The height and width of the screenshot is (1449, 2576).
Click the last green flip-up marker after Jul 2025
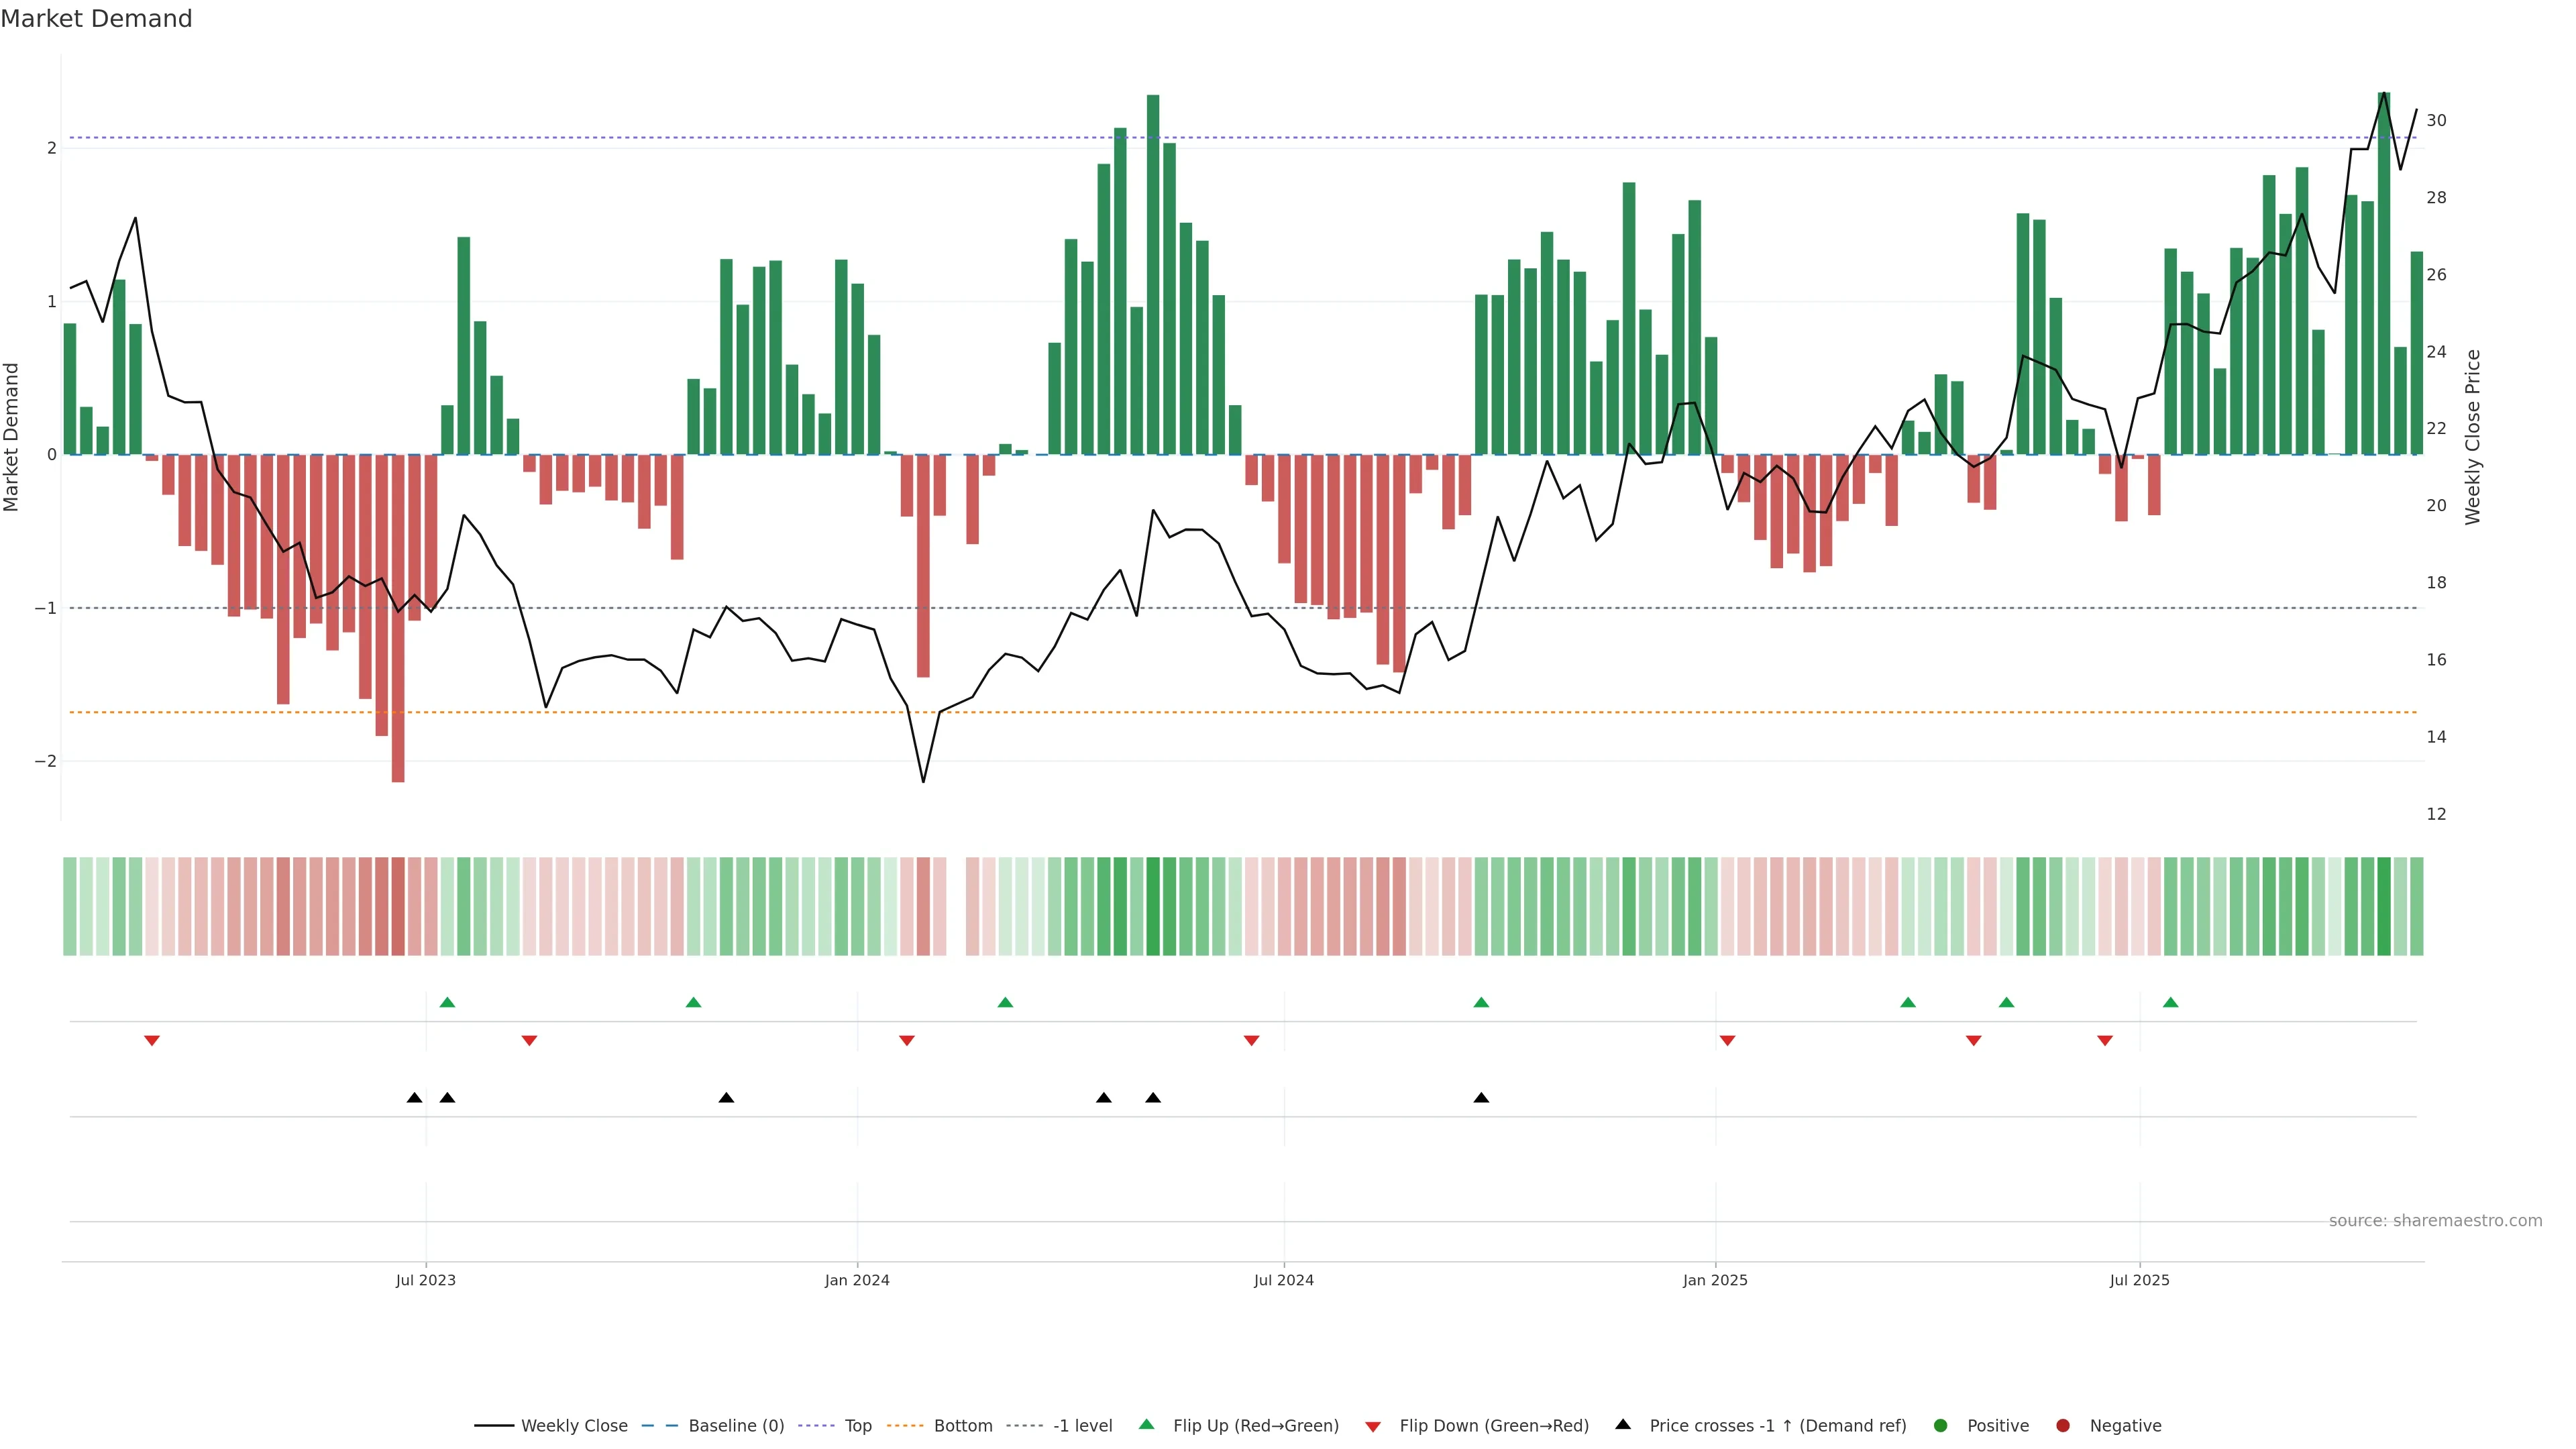(2170, 1003)
